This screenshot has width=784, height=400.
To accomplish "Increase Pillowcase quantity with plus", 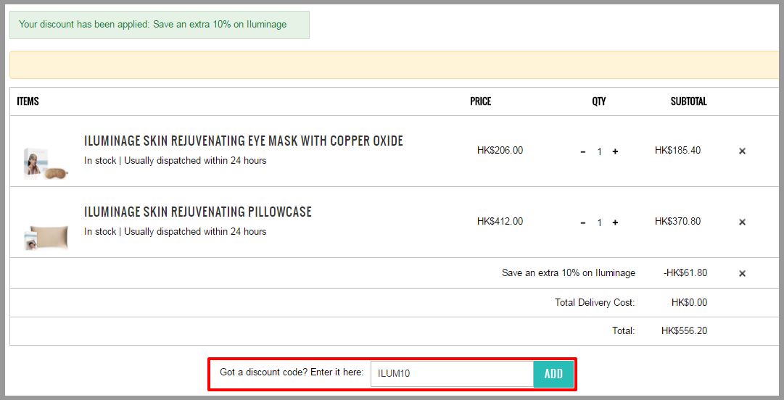I will click(615, 222).
